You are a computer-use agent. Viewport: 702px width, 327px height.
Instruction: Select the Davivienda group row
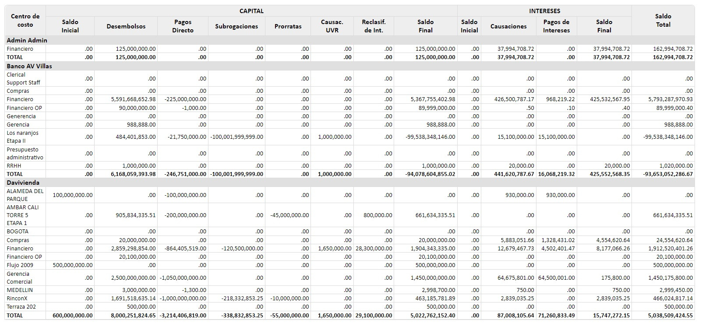[349, 183]
